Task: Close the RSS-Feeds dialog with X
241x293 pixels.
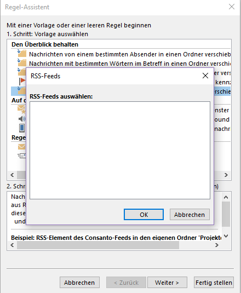Action: [x=205, y=76]
